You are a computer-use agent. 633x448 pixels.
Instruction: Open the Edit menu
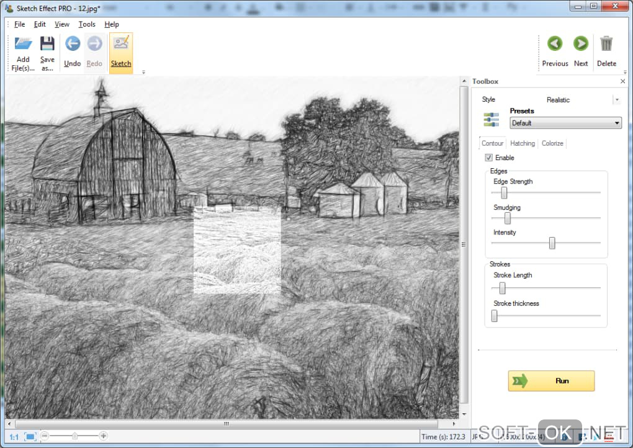click(x=40, y=24)
